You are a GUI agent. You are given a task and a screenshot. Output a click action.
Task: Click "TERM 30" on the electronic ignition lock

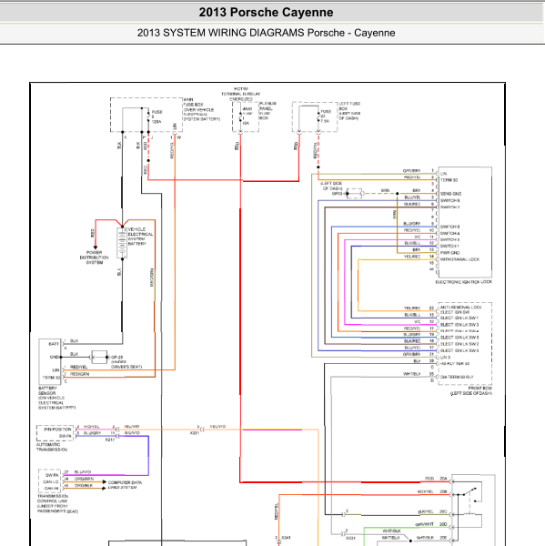tap(449, 180)
